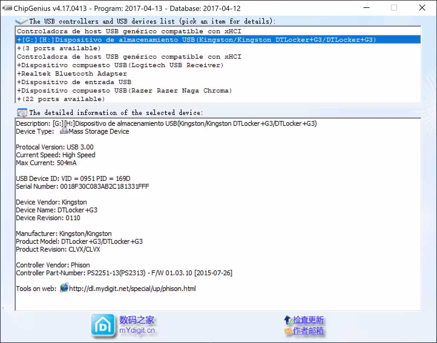Click the ChipGenius title bar app icon

[8, 8]
